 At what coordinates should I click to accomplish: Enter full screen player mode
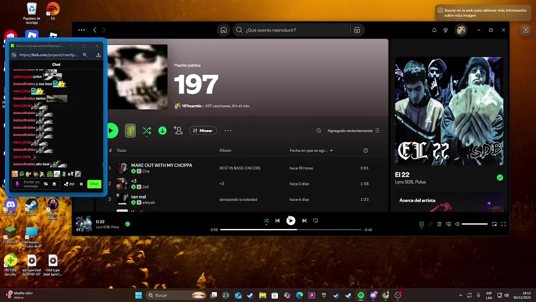[x=503, y=224]
